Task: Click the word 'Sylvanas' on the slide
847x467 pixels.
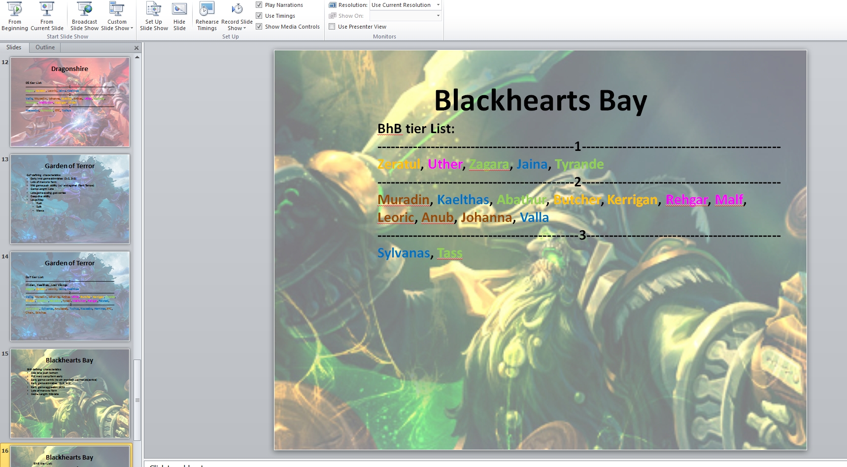Action: pyautogui.click(x=404, y=253)
